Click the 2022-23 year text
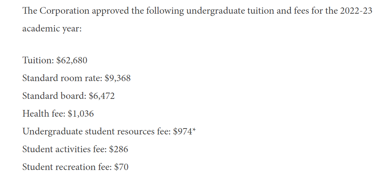Screen dimensions: 384x180 pos(356,11)
